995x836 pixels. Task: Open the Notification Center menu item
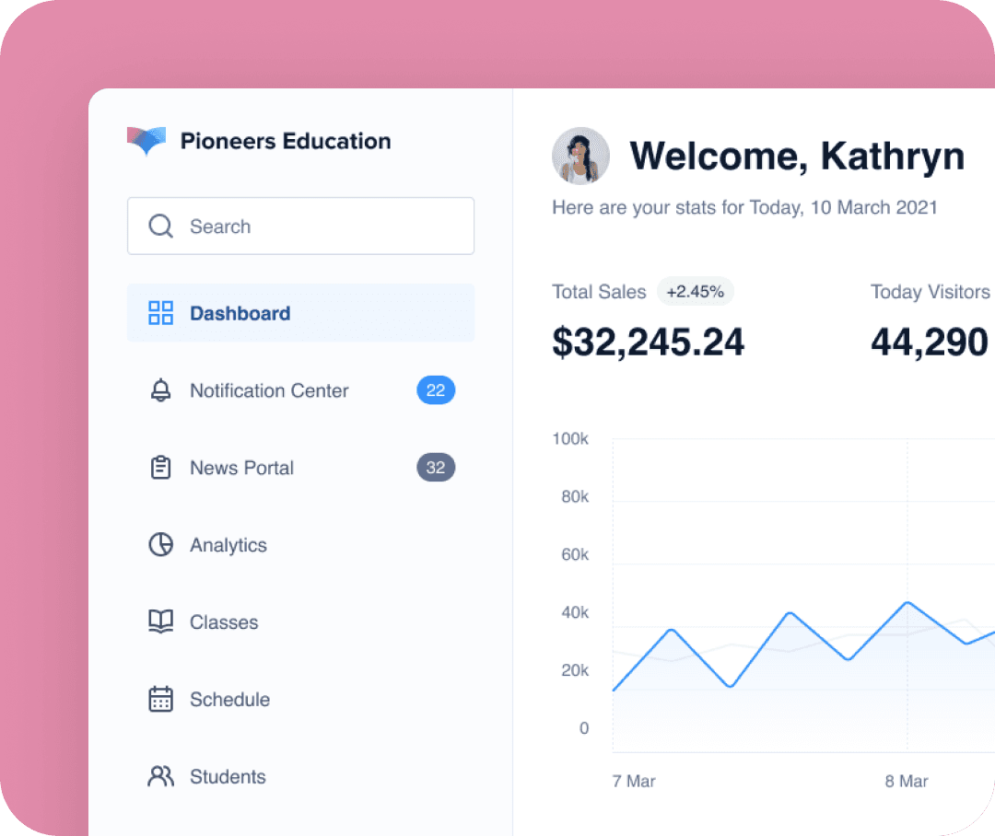269,390
